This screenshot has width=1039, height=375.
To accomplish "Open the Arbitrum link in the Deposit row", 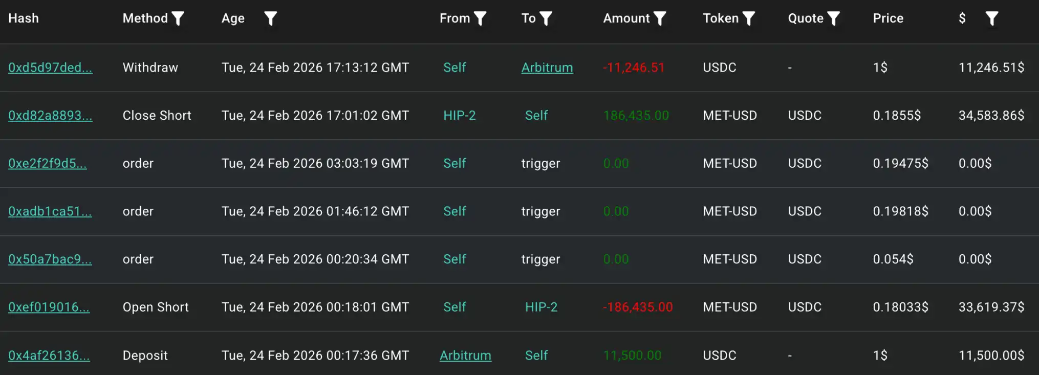I will [465, 355].
